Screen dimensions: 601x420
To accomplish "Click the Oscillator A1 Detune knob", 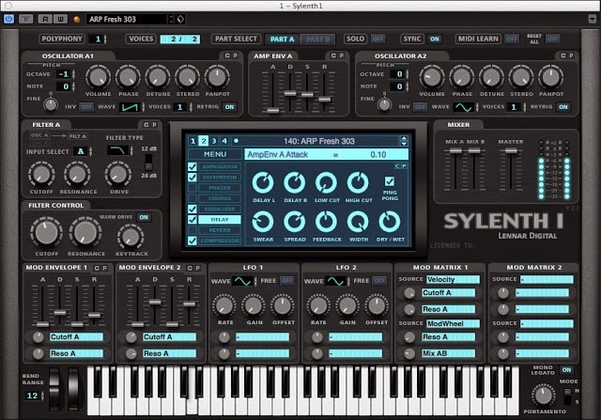I will point(158,77).
